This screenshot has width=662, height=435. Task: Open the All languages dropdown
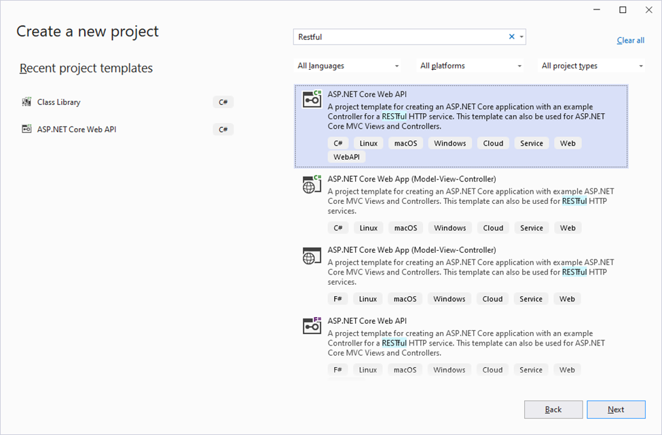[x=348, y=66]
